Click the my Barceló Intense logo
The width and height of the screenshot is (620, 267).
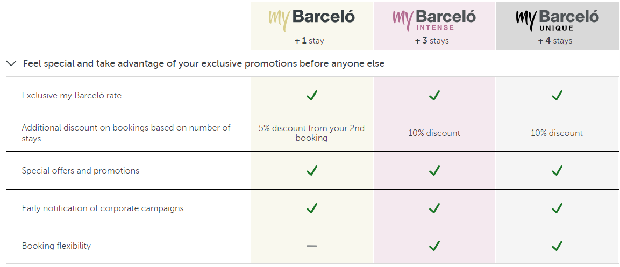434,20
